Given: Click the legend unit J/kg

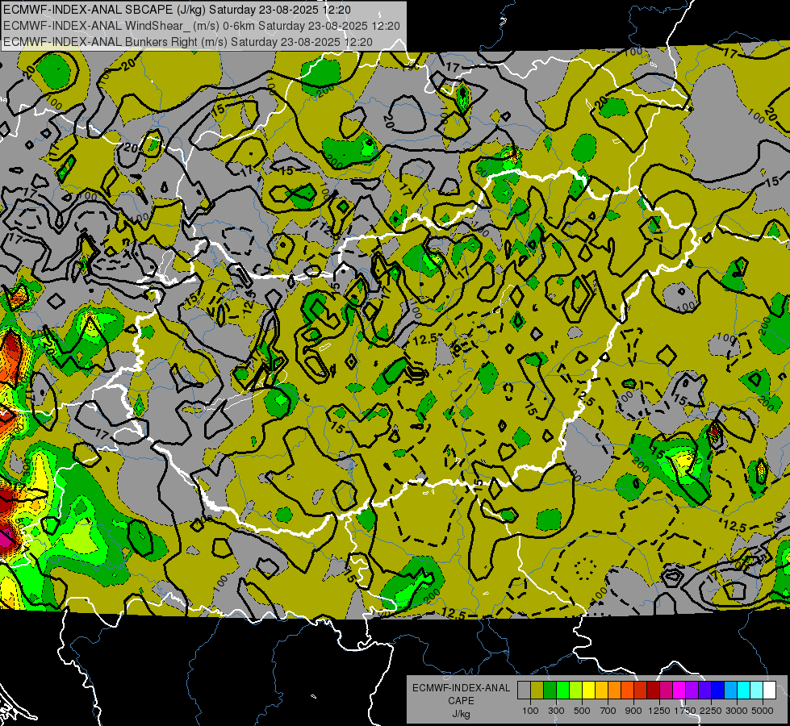Looking at the screenshot, I should point(461,714).
